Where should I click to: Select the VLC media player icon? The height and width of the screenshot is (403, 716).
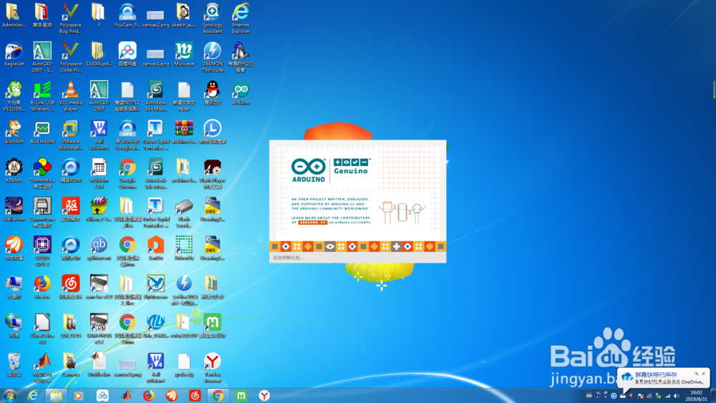pos(70,97)
